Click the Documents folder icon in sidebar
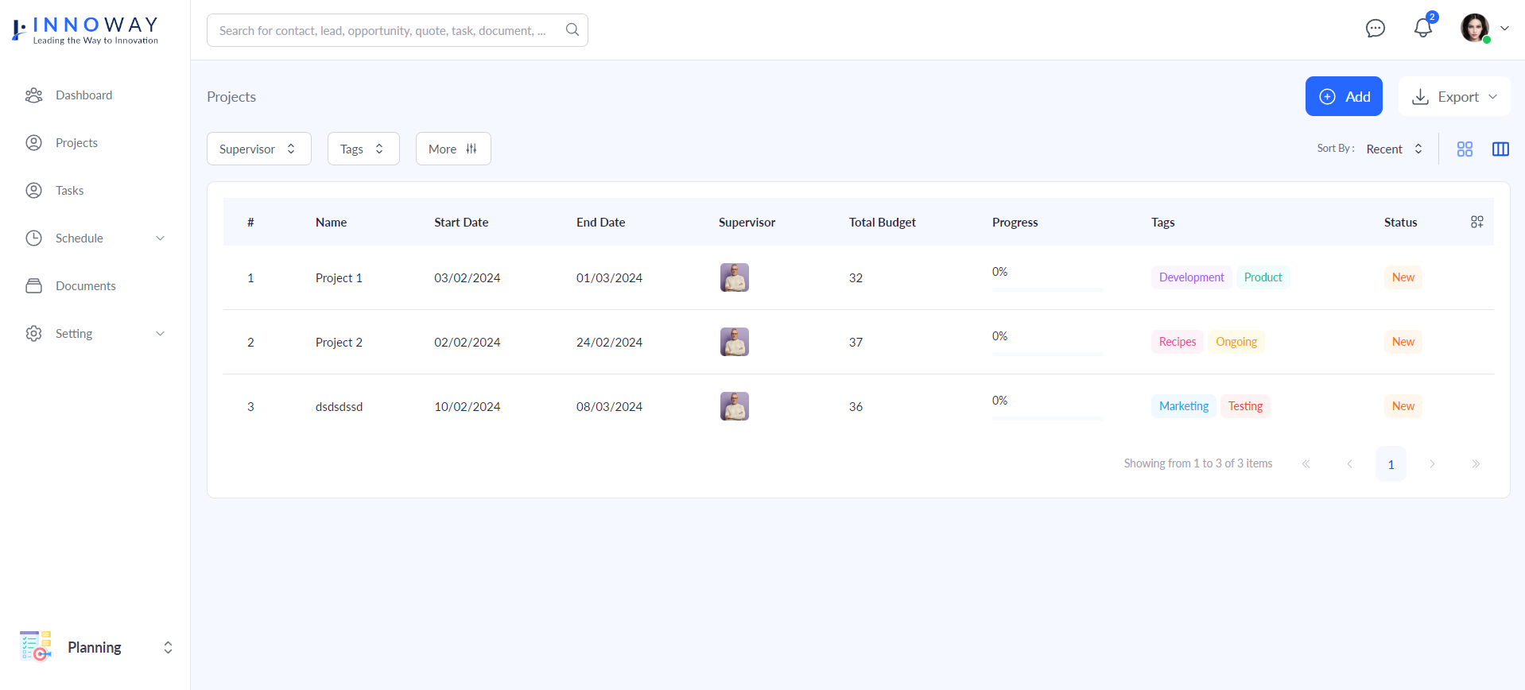 [33, 286]
